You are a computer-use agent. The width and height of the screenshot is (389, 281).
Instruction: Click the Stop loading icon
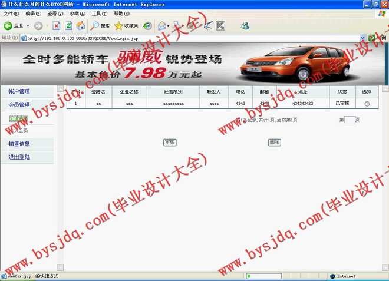[x=56, y=26]
